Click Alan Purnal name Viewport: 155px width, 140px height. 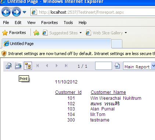click(x=102, y=109)
